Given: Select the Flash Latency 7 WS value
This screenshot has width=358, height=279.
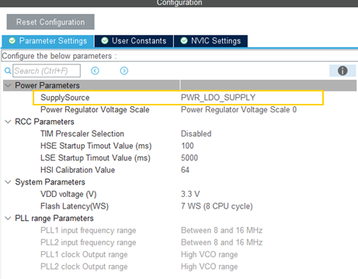Looking at the screenshot, I should coord(217,206).
